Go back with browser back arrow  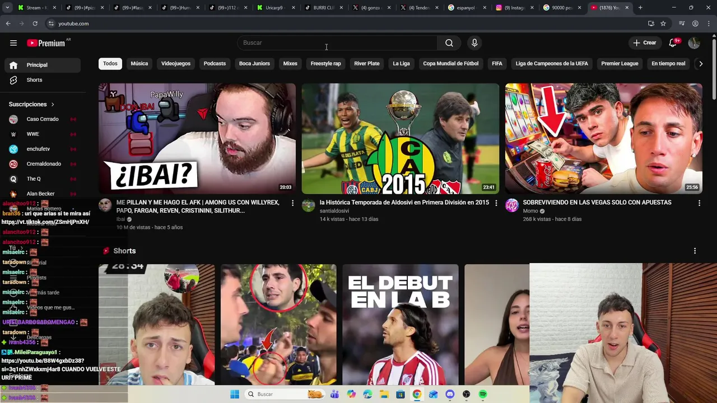point(8,24)
